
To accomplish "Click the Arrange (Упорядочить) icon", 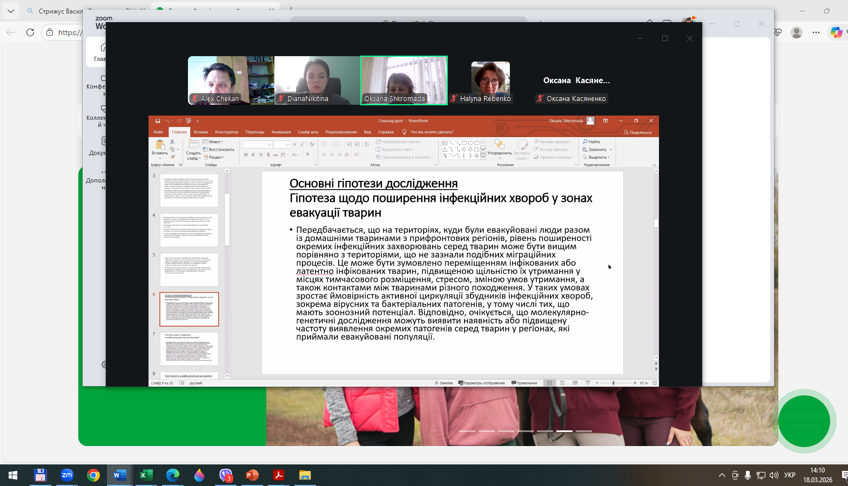I will click(499, 145).
